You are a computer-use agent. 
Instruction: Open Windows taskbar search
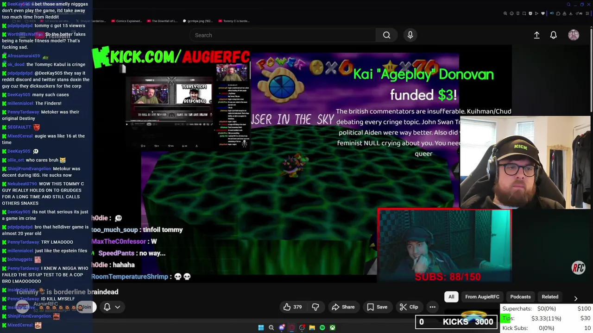271,327
